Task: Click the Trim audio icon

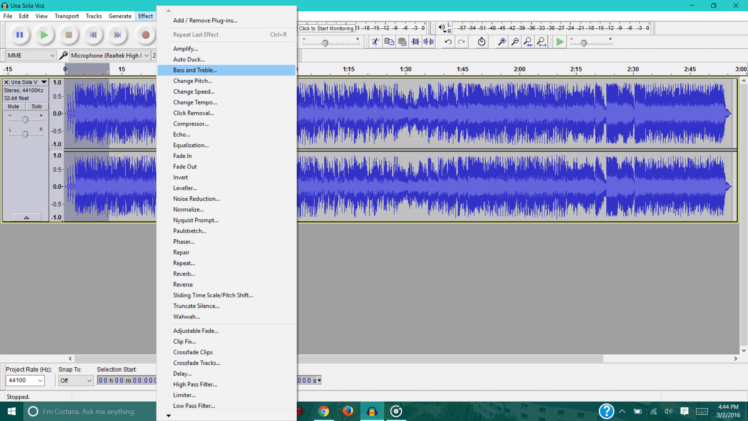Action: 416,42
